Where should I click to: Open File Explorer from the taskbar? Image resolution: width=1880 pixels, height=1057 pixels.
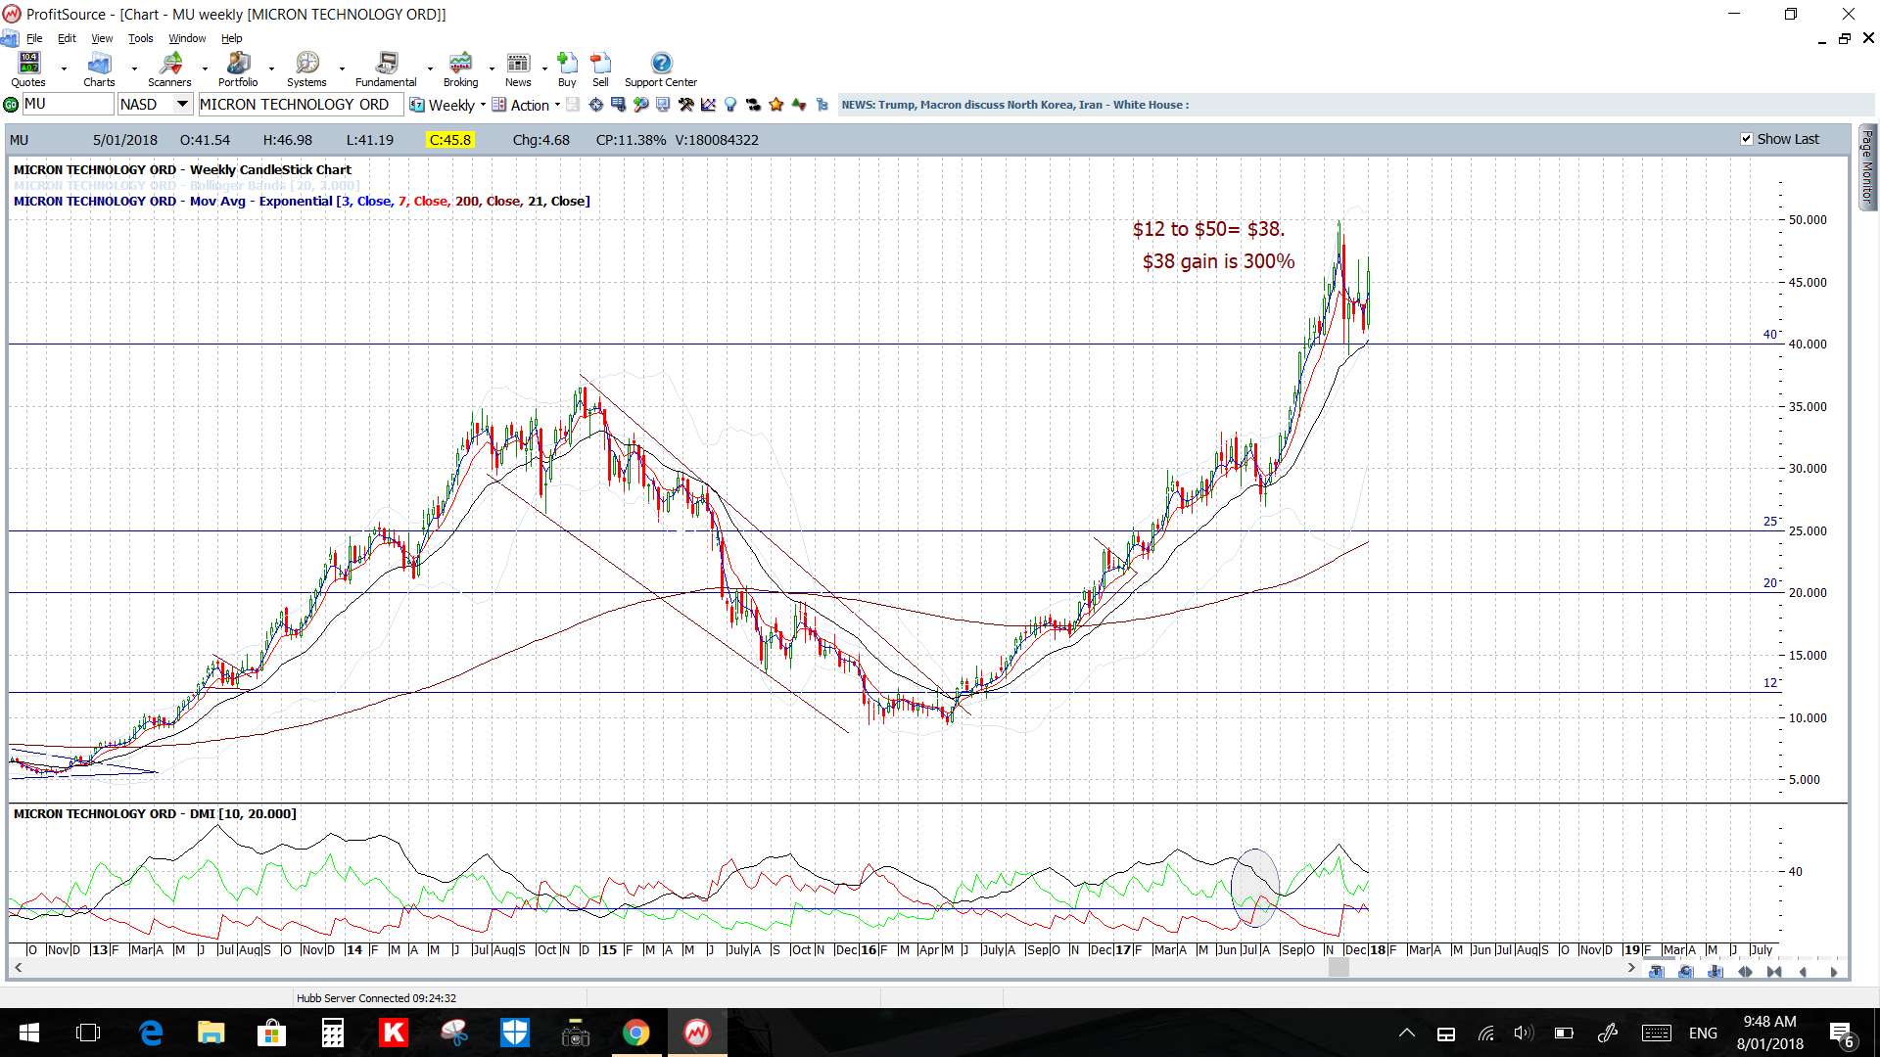(211, 1033)
